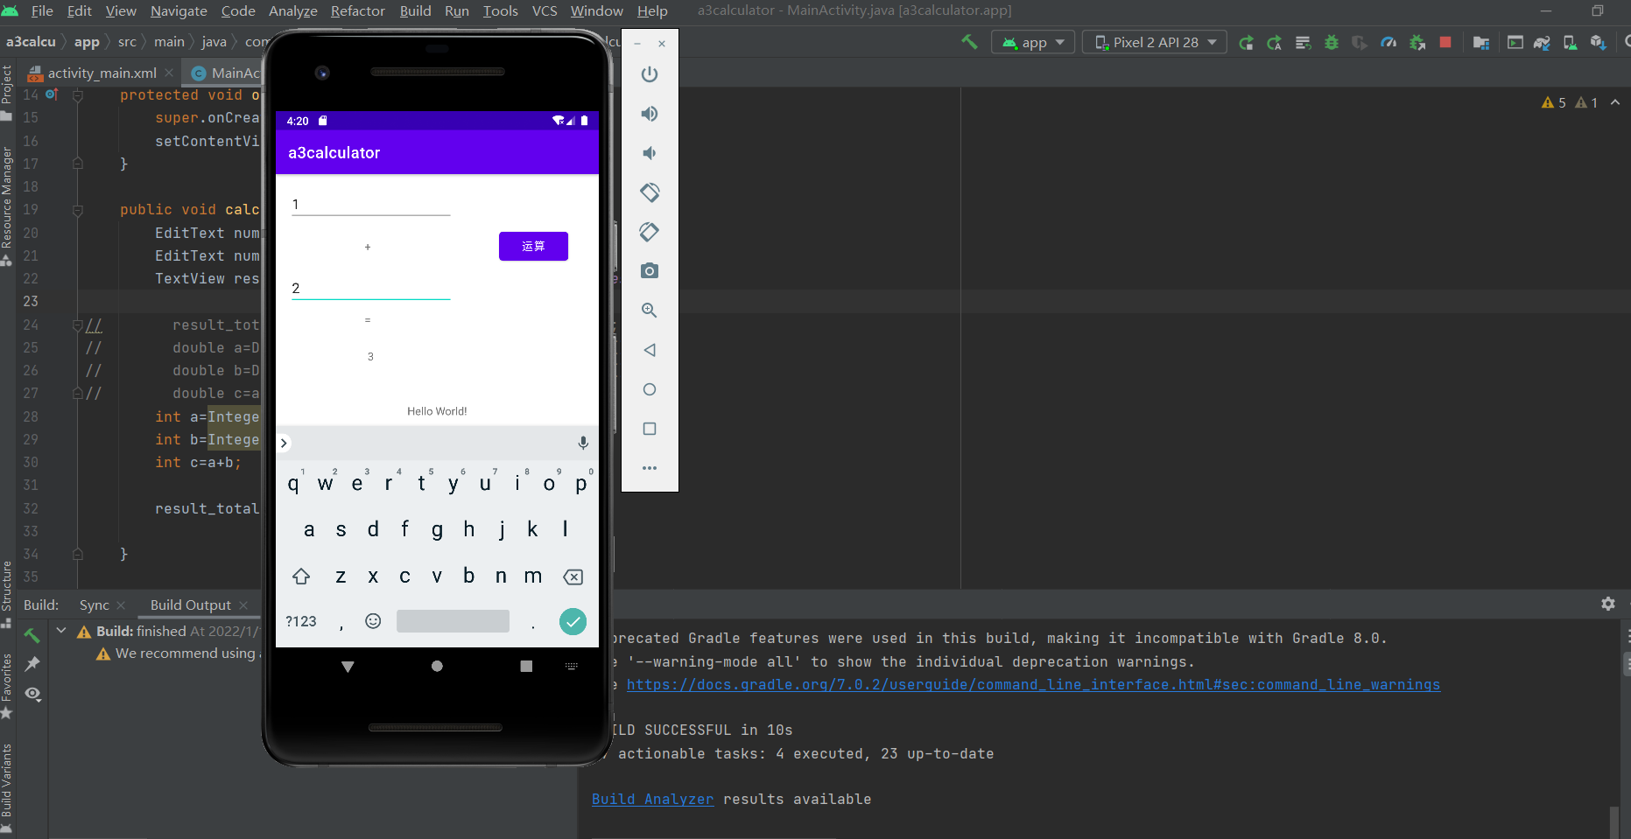Open the Pixel 2 API 28 device dropdown
Viewport: 1631px width, 839px height.
[x=1154, y=41]
